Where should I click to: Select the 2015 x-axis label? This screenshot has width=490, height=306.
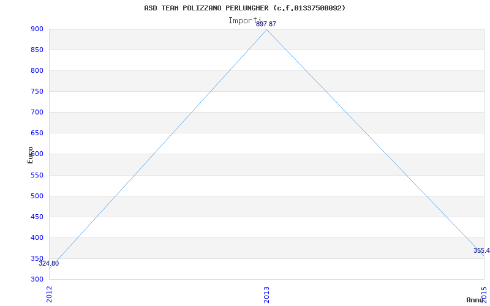(x=484, y=294)
